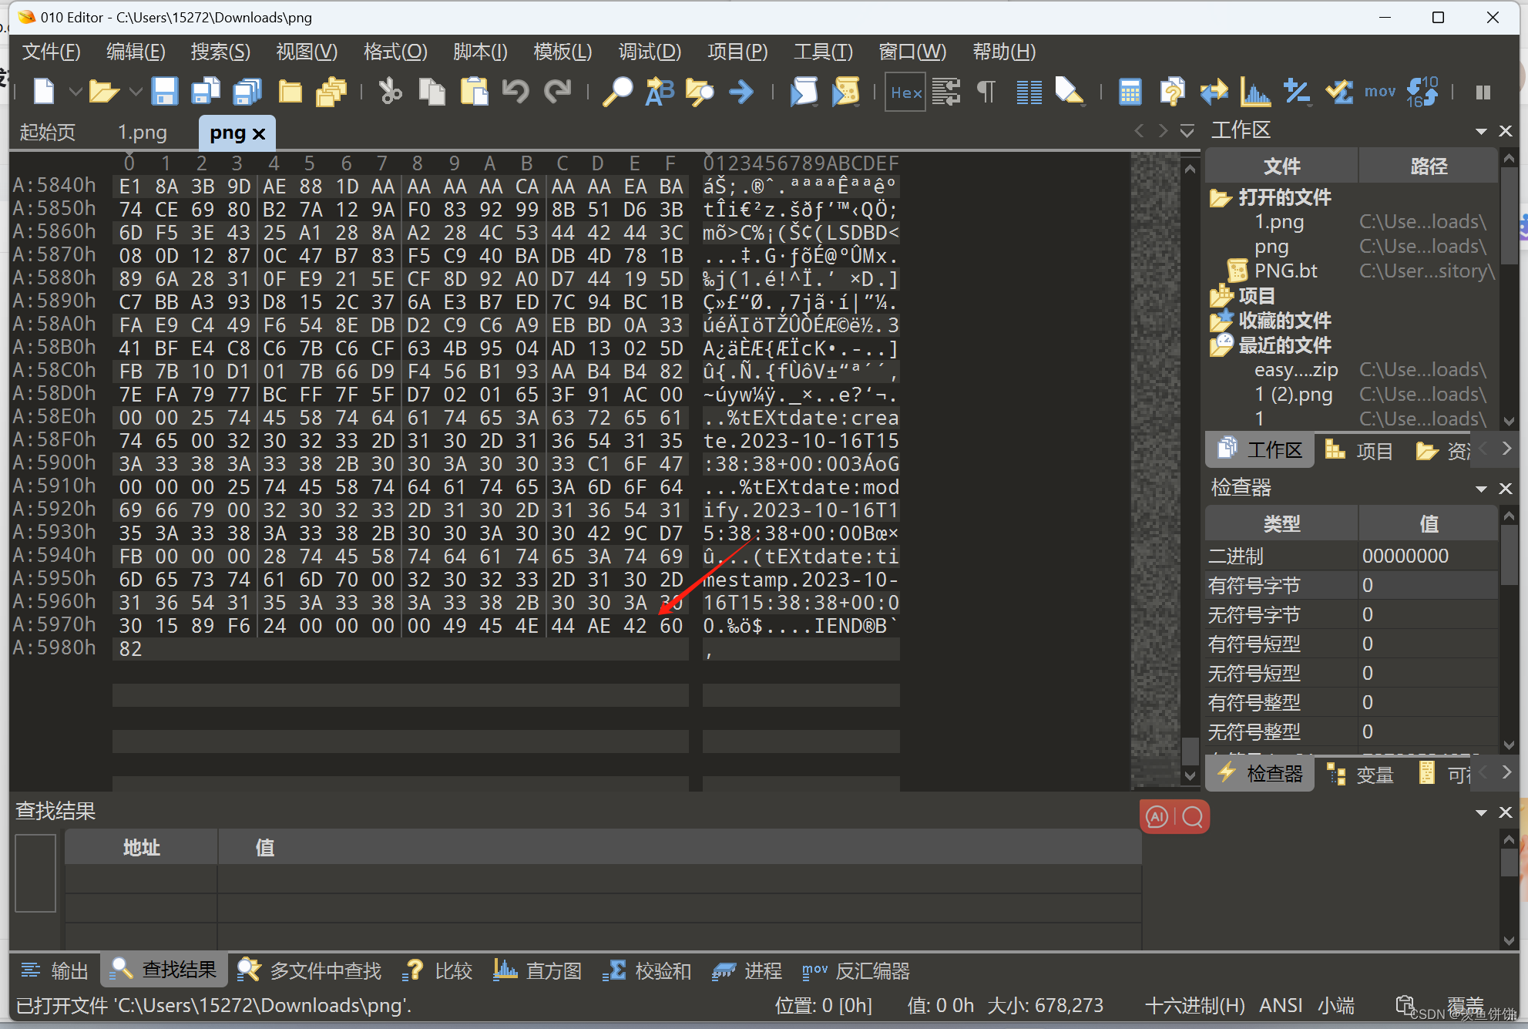Click the mov disassembler toolbar icon
The image size is (1528, 1029).
tap(1379, 92)
